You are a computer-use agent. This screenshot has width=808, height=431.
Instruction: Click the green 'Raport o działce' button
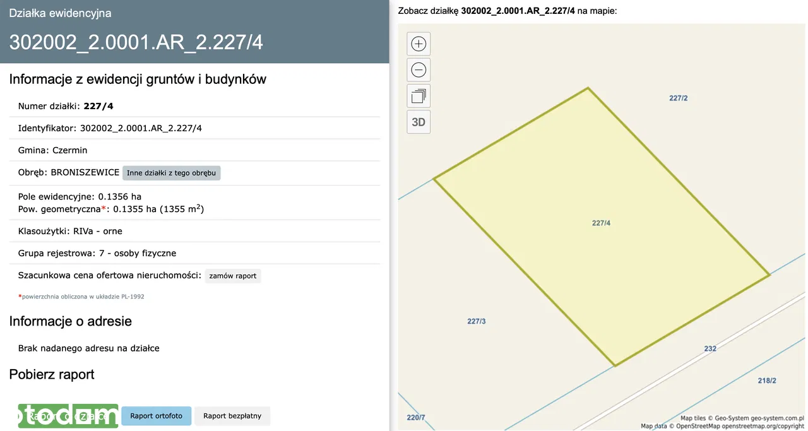point(68,416)
